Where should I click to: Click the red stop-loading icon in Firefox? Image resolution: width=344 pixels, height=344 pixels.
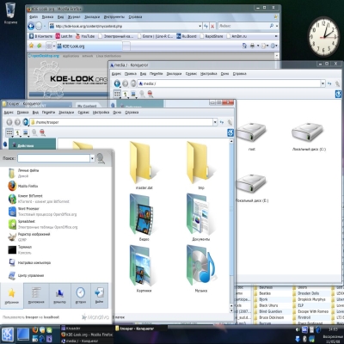pos(212,26)
